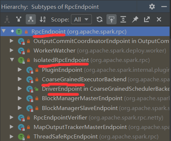
Task: Collapse the RpcEndpoint root node
Action: [4, 31]
